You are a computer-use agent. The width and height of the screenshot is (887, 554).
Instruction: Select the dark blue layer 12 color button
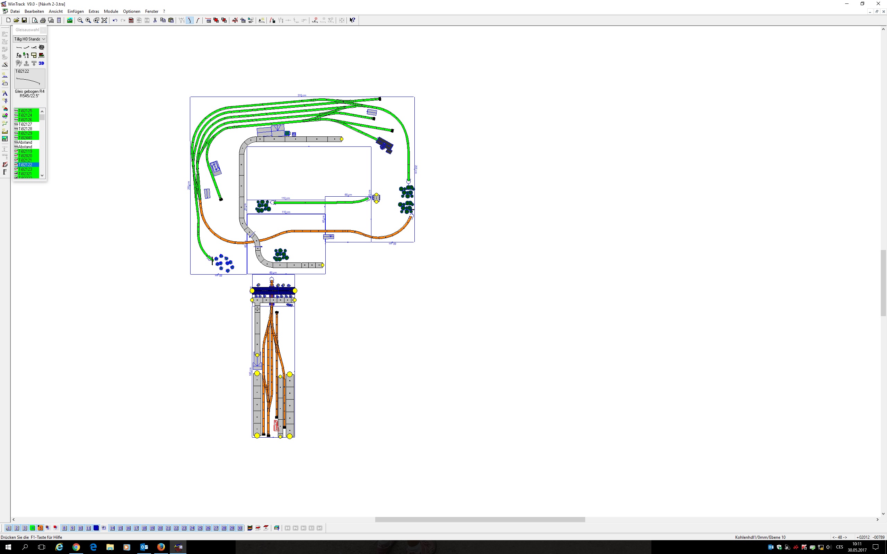[x=96, y=528]
